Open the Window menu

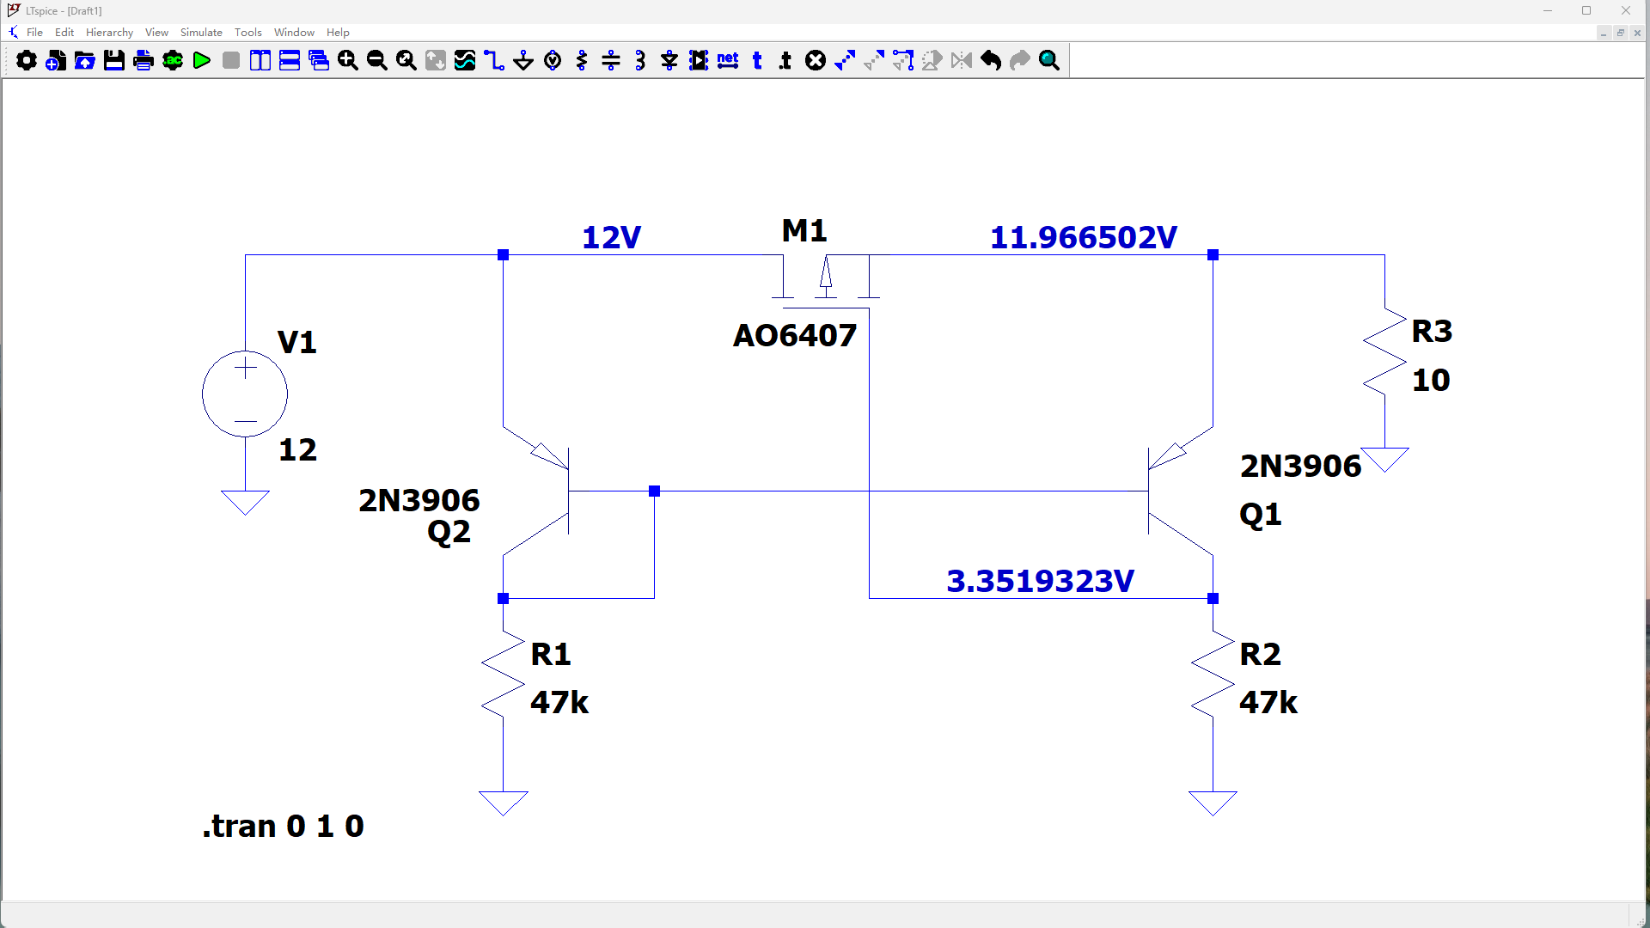tap(294, 33)
